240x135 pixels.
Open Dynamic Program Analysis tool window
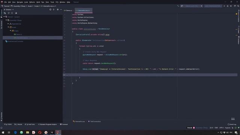coord(47,124)
